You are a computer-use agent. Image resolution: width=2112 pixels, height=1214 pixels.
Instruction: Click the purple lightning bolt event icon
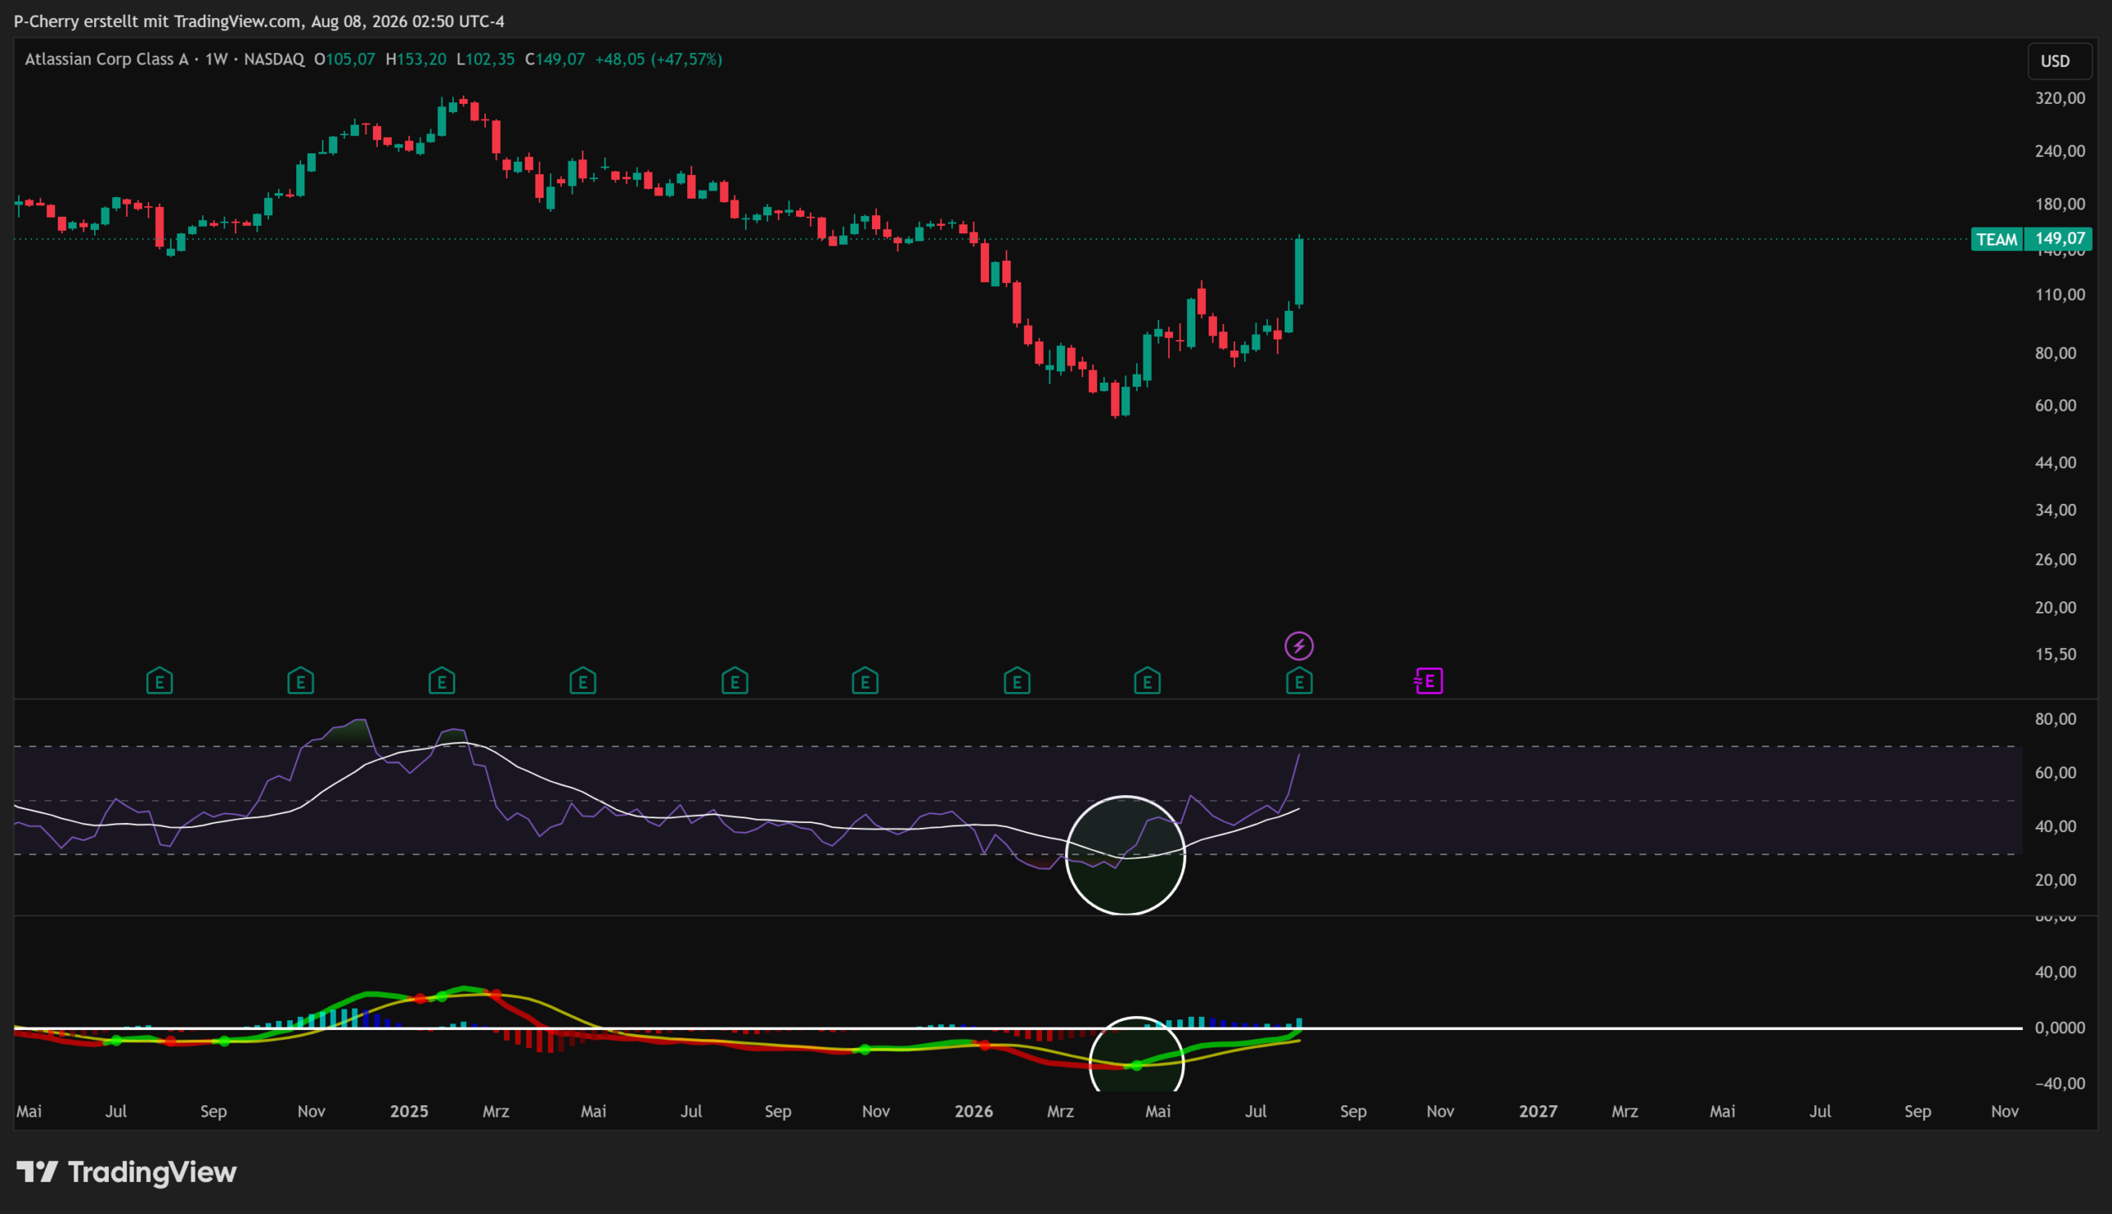(x=1299, y=646)
